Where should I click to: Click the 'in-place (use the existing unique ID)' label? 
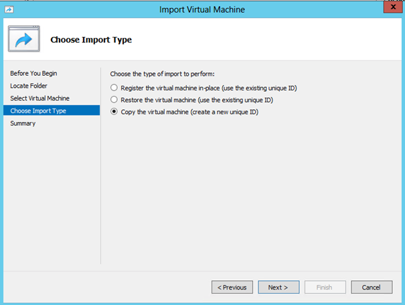pos(248,88)
